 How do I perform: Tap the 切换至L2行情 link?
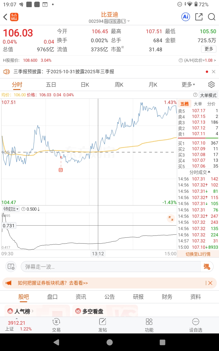click(x=198, y=254)
